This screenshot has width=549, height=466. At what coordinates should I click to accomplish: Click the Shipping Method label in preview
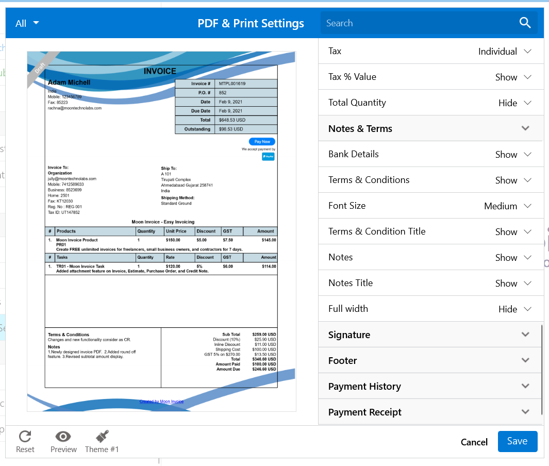pyautogui.click(x=177, y=198)
